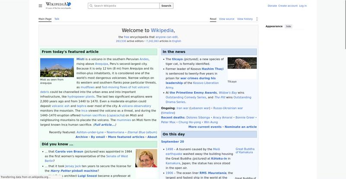This screenshot has height=179, width=346.
Task: Click the human sacrifices link
Action: 93,115
